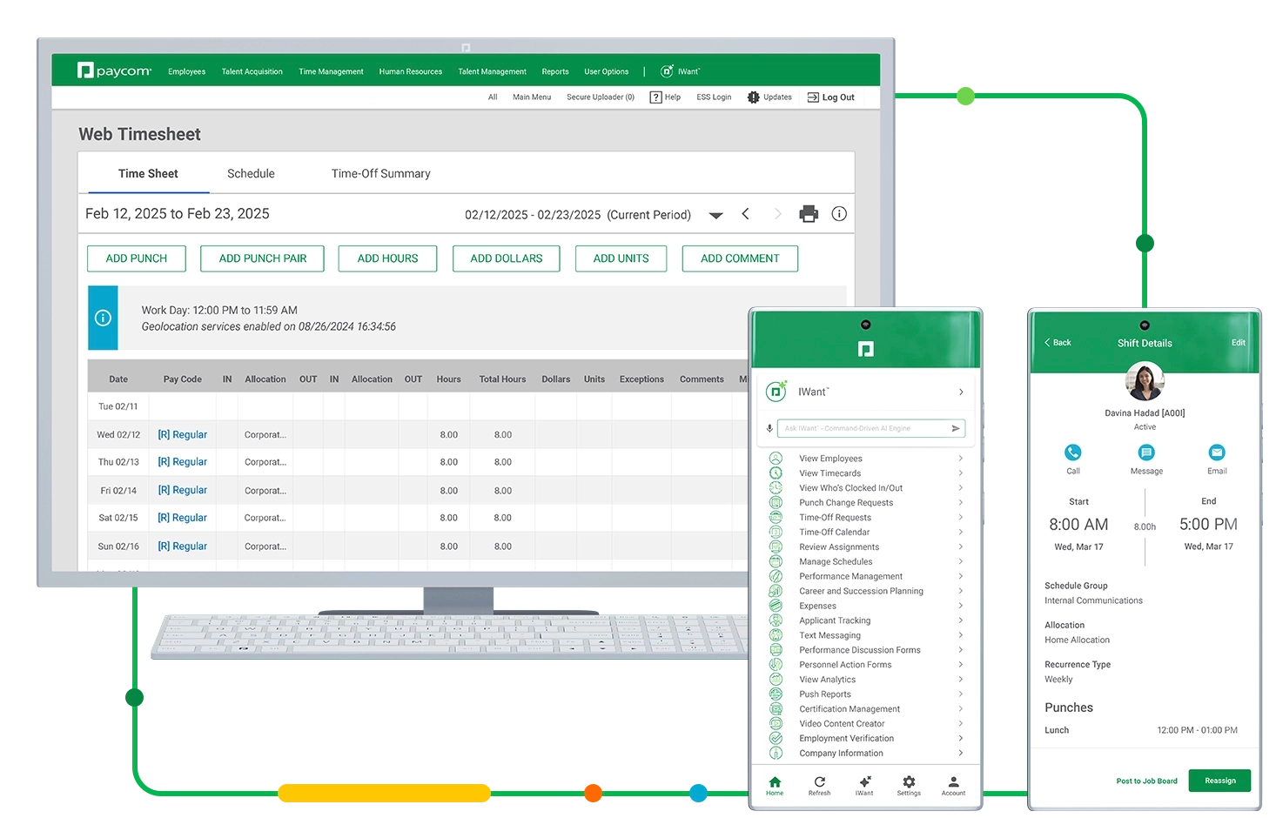Open the info icon beside the printer
The width and height of the screenshot is (1276, 818).
coord(839,214)
